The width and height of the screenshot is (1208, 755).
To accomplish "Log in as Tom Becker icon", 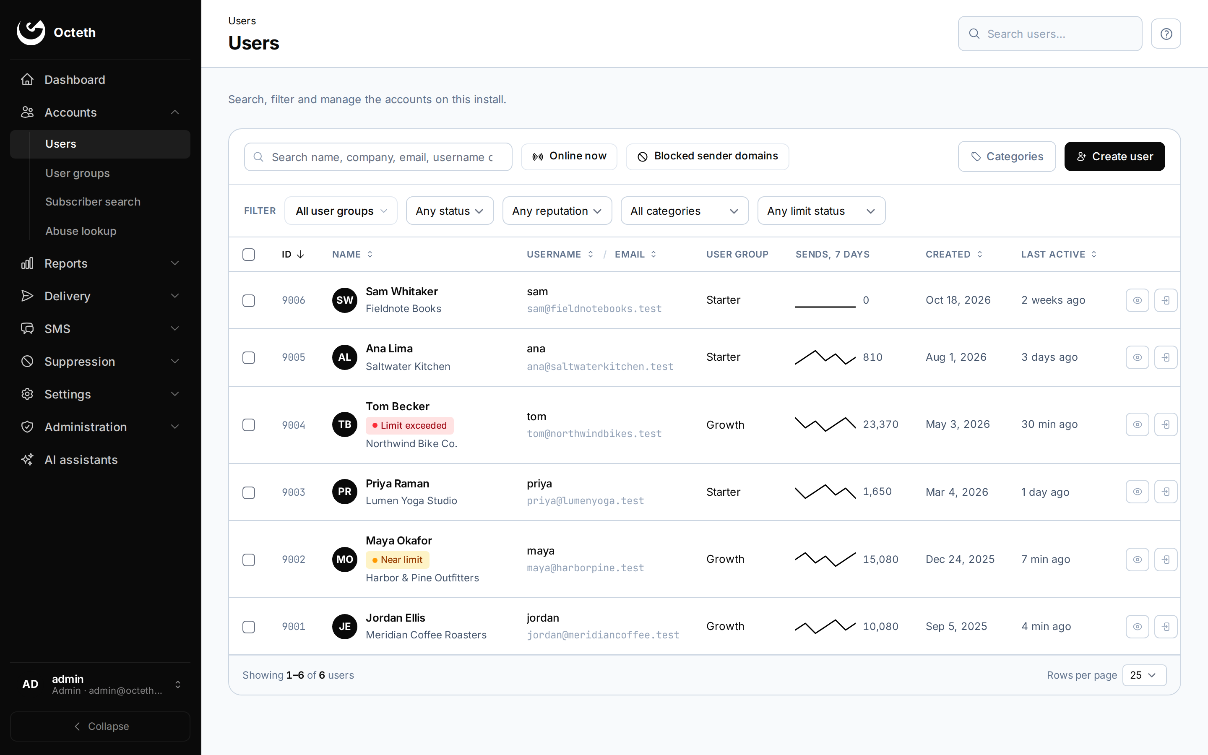I will click(x=1166, y=424).
